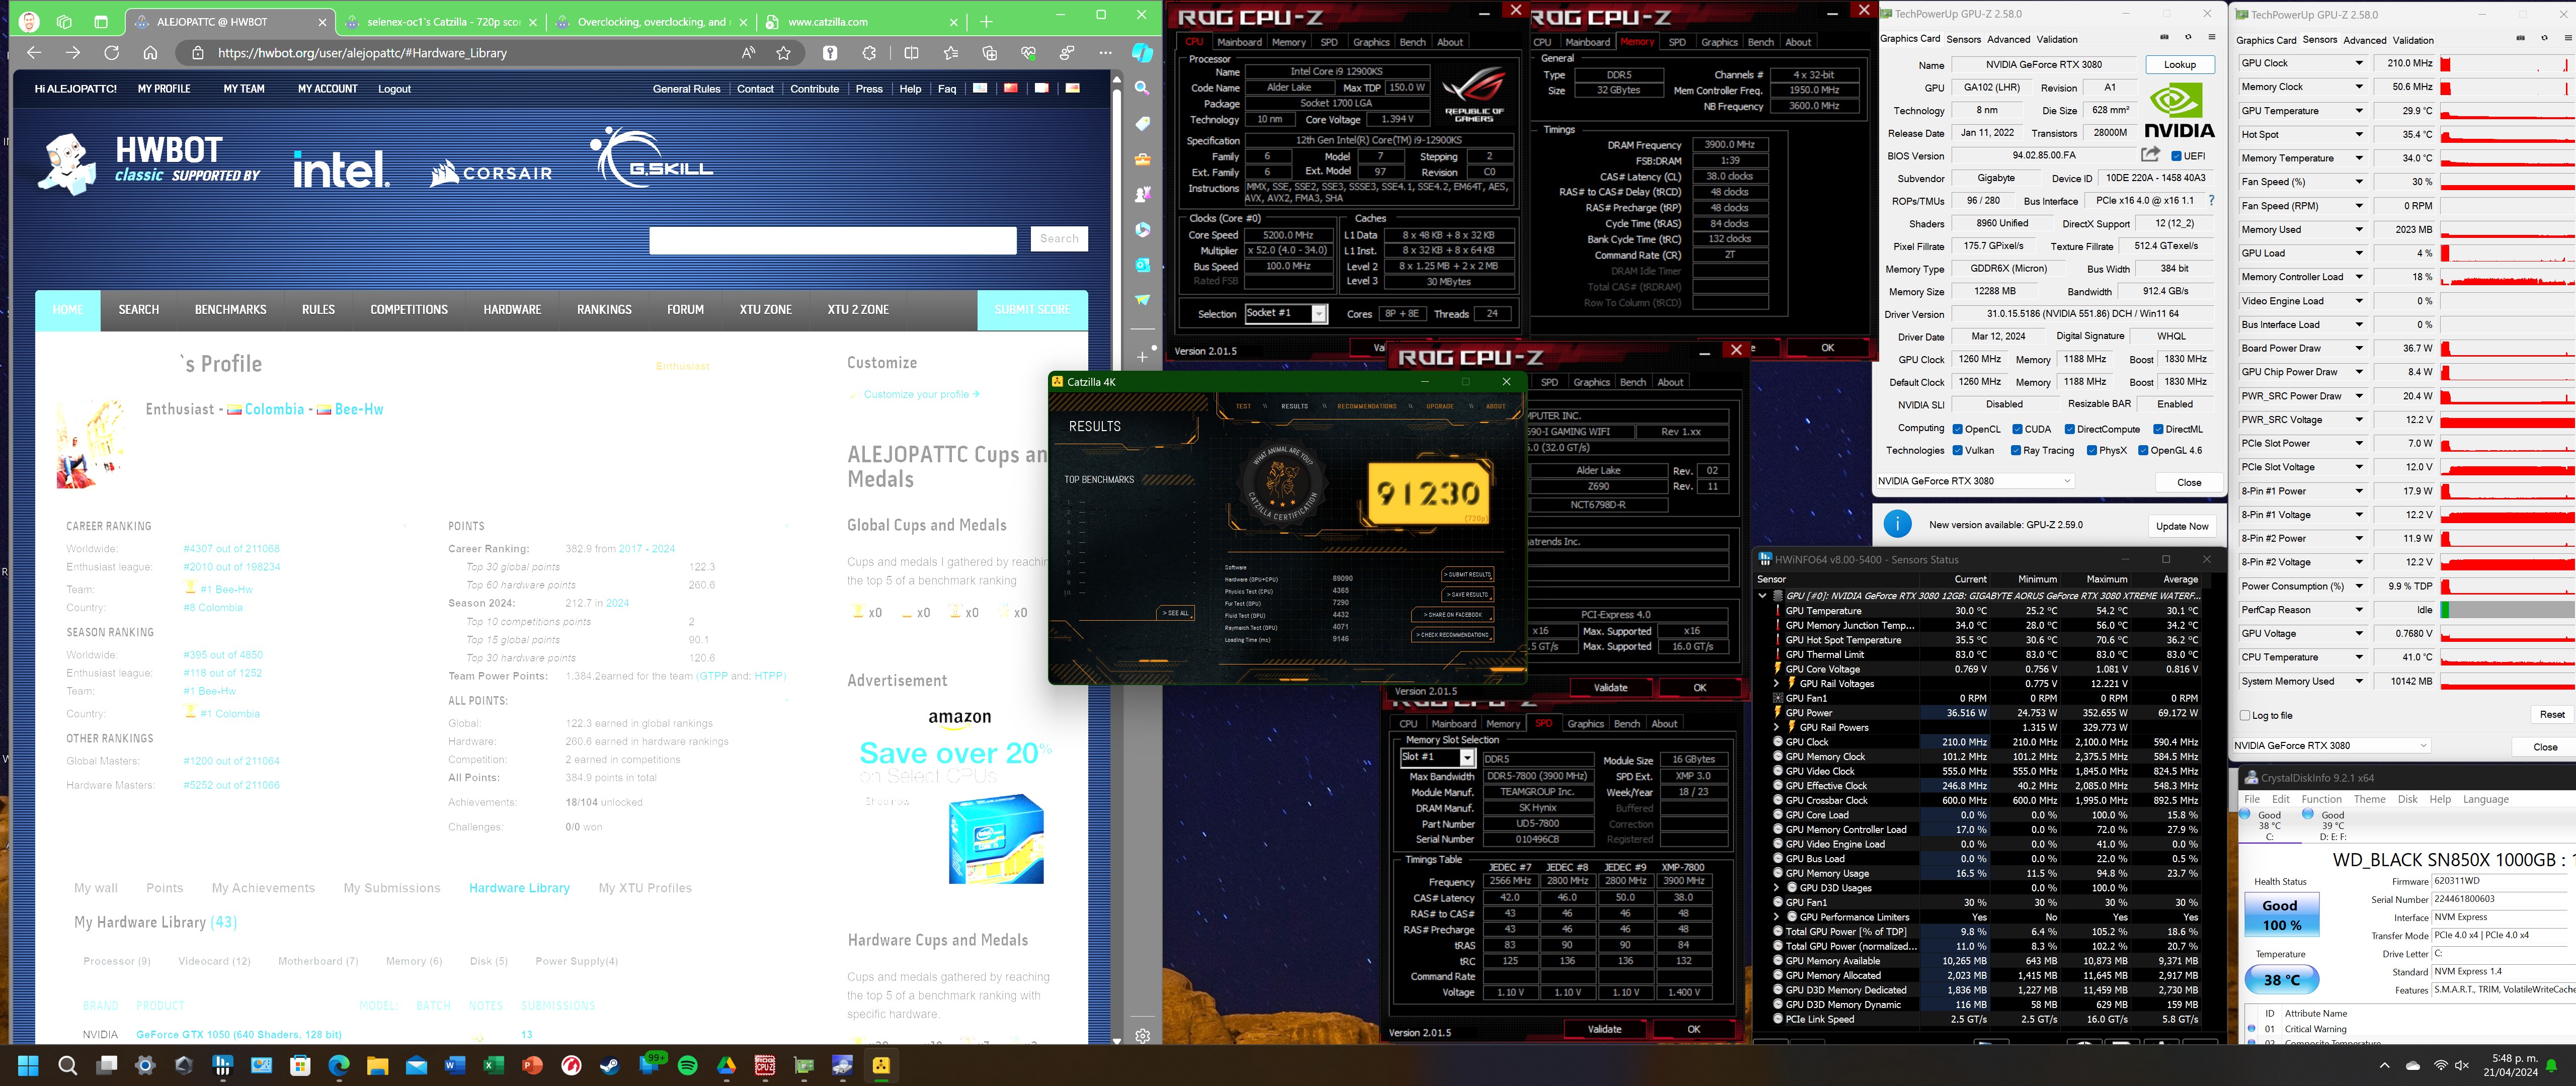Click the hwbot page settings gear icon

click(1142, 1035)
